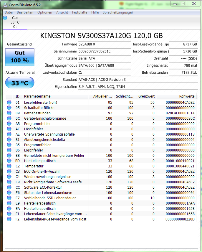Click status orb for E6 Status der Lebensdauerkurve
The height and width of the screenshot is (252, 202).
pyautogui.click(x=9, y=192)
